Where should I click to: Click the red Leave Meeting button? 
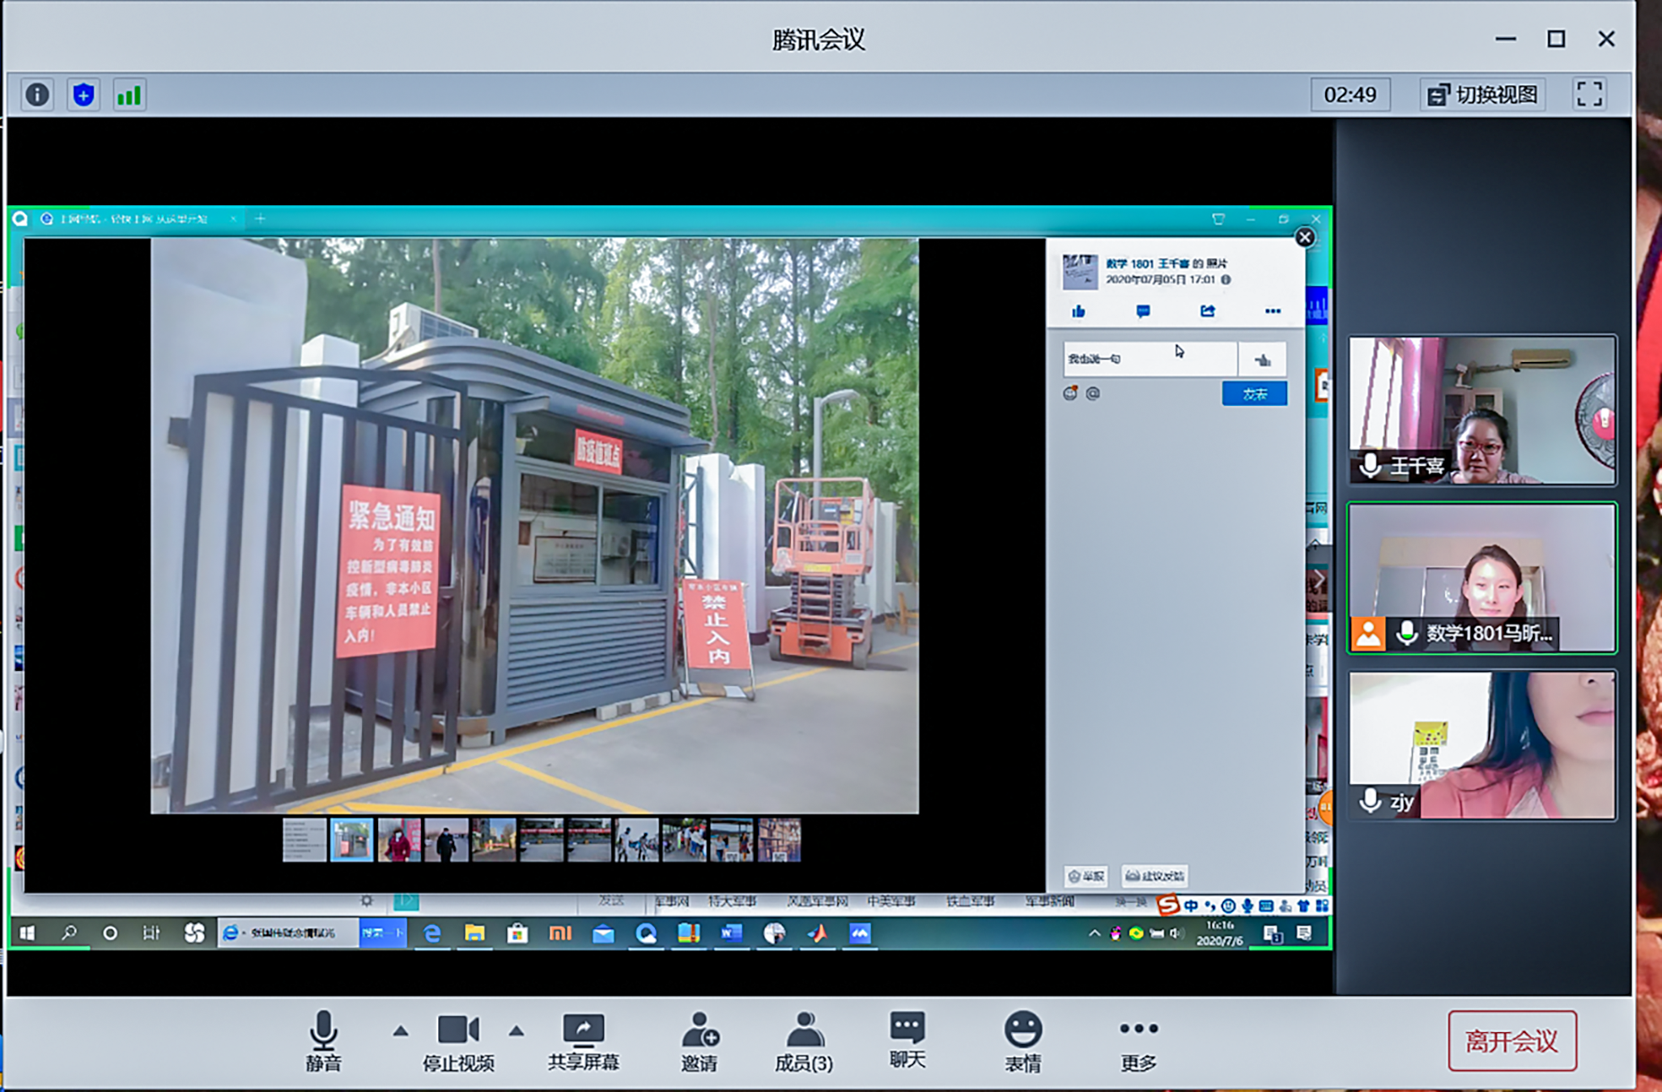pos(1511,1041)
